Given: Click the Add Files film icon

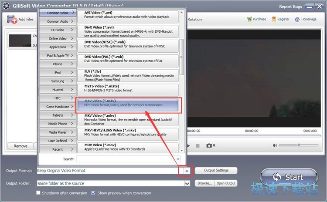Looking at the screenshot, I should pos(12,20).
